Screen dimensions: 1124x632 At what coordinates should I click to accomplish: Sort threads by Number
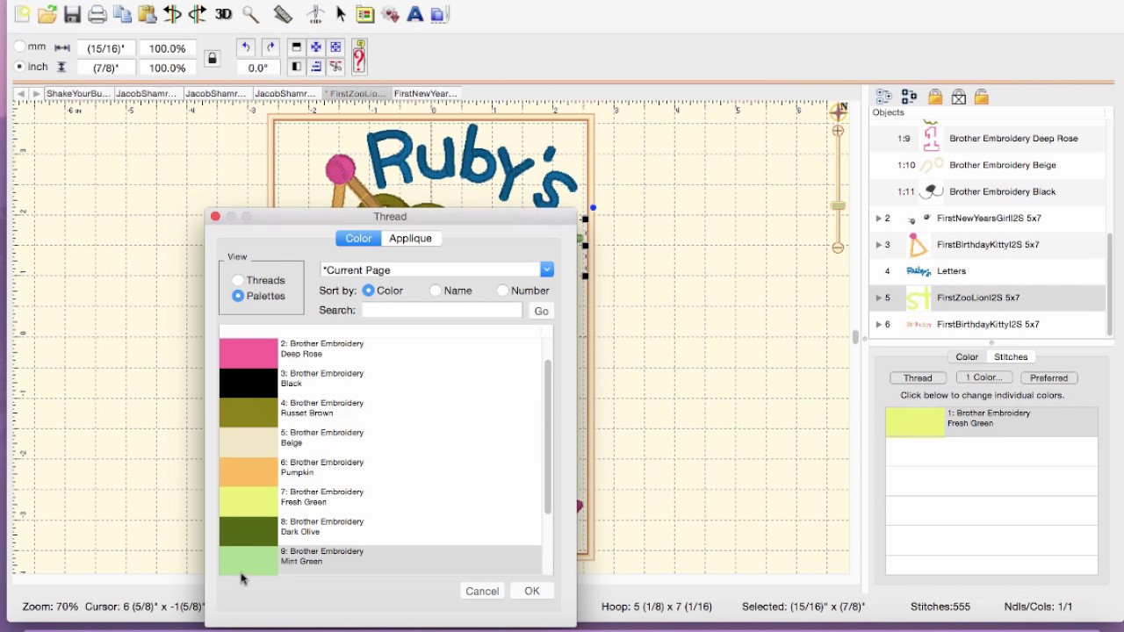(x=502, y=291)
